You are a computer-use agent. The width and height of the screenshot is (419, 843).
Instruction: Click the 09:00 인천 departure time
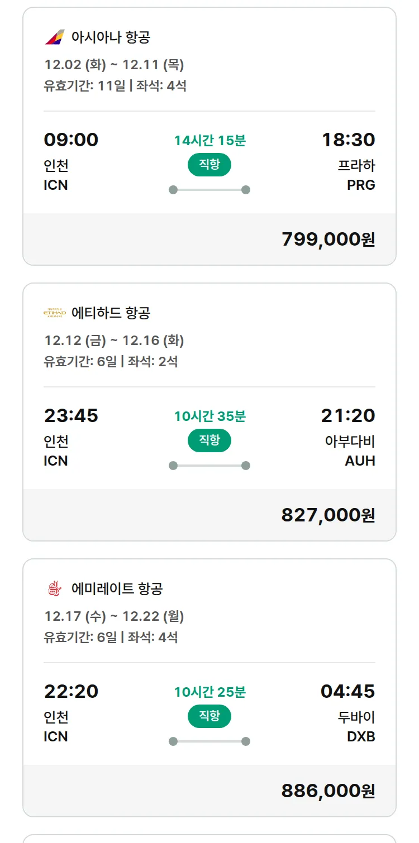71,140
